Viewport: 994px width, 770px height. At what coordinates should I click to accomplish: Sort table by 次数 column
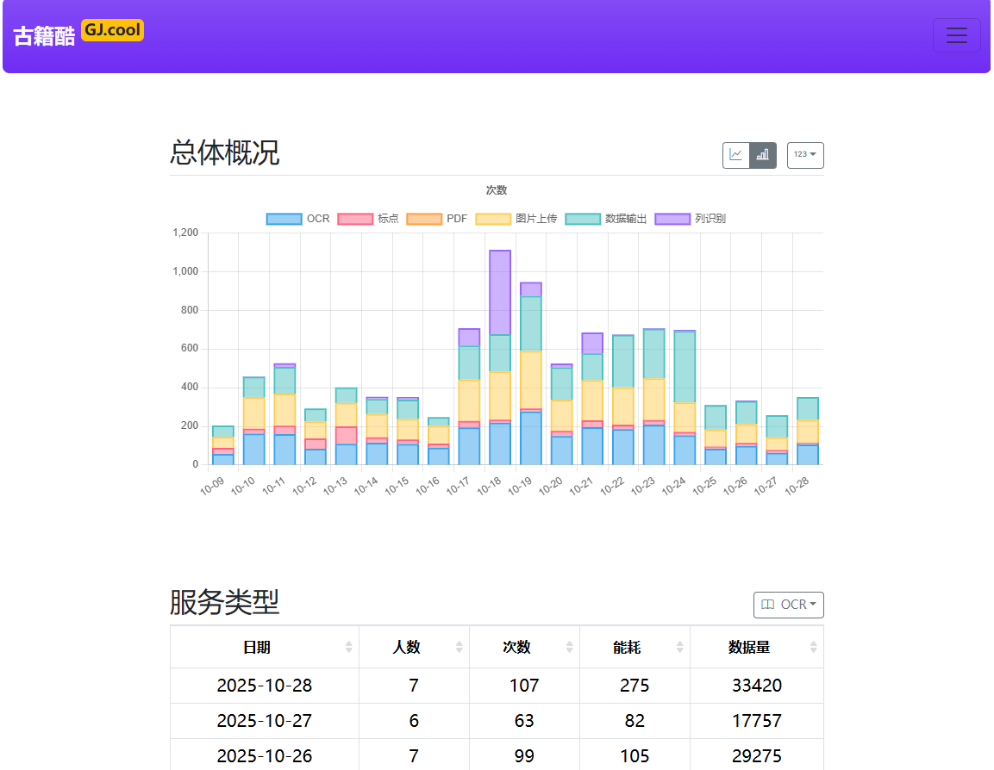(524, 647)
